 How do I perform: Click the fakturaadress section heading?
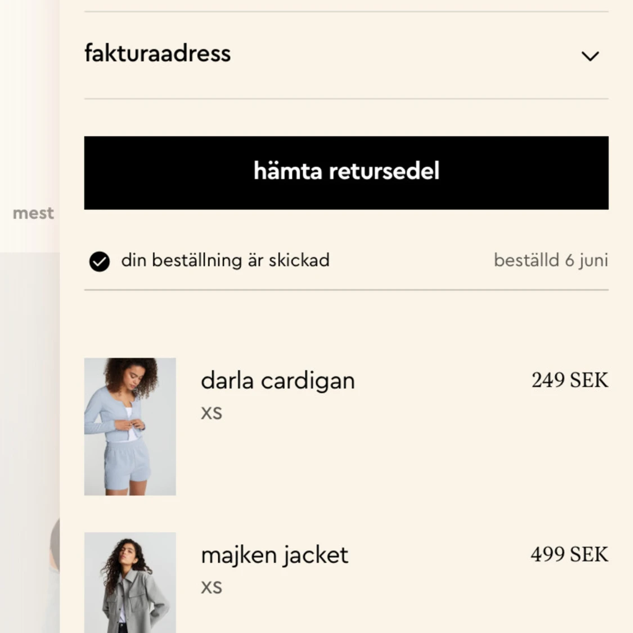click(x=158, y=53)
